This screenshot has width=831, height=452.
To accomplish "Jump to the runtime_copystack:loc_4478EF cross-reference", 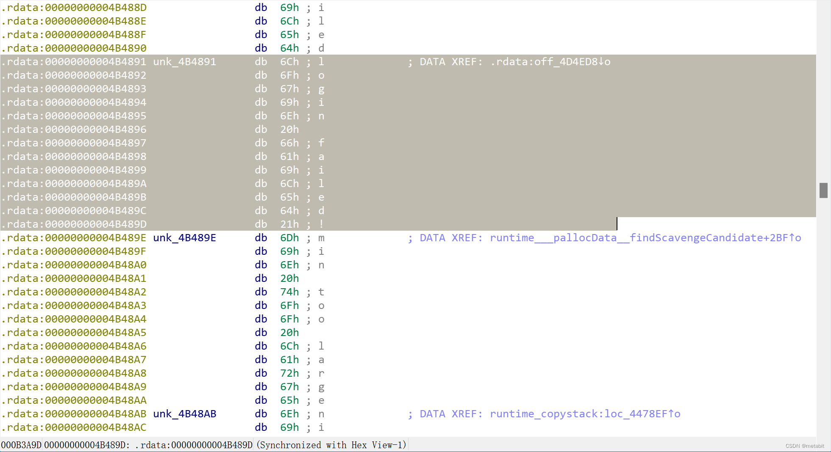I will [585, 414].
